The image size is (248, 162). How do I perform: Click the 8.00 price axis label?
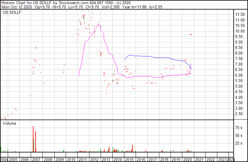pos(239,53)
